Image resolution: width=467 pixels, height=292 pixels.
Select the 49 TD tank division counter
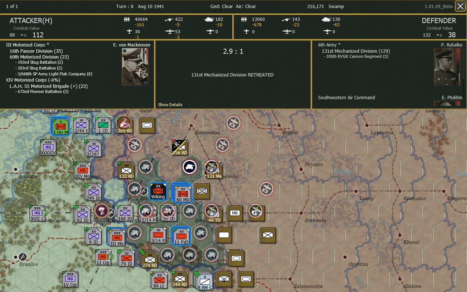[x=213, y=214]
